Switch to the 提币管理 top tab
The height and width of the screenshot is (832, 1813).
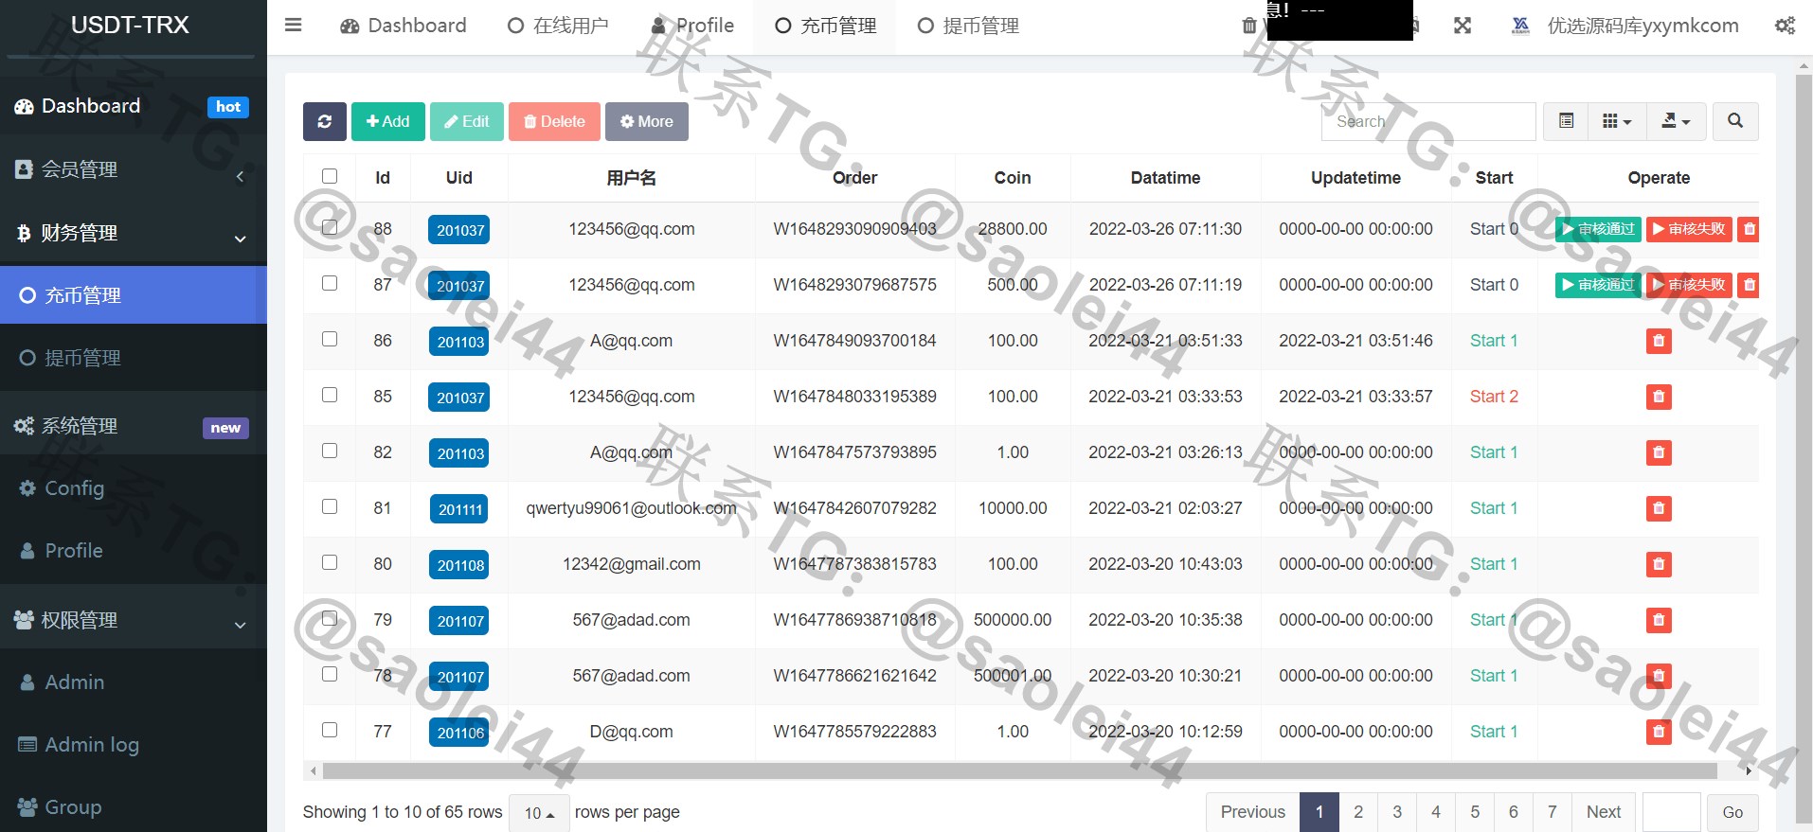click(968, 26)
